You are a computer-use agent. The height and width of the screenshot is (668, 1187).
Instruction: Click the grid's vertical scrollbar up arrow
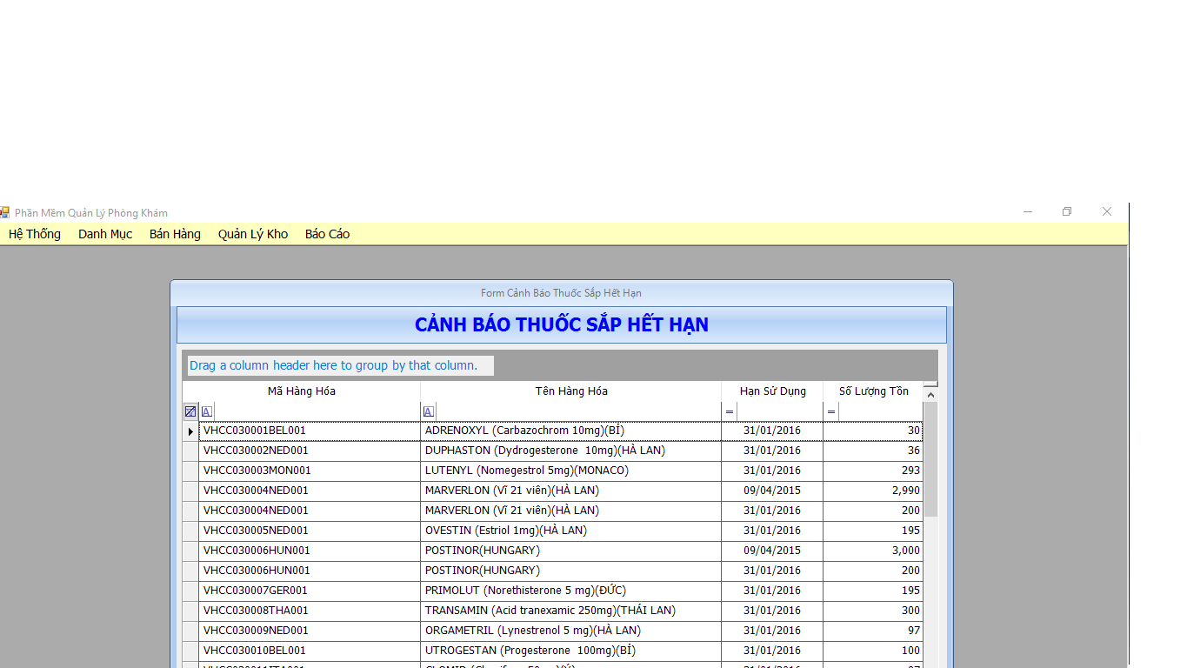[x=930, y=395]
